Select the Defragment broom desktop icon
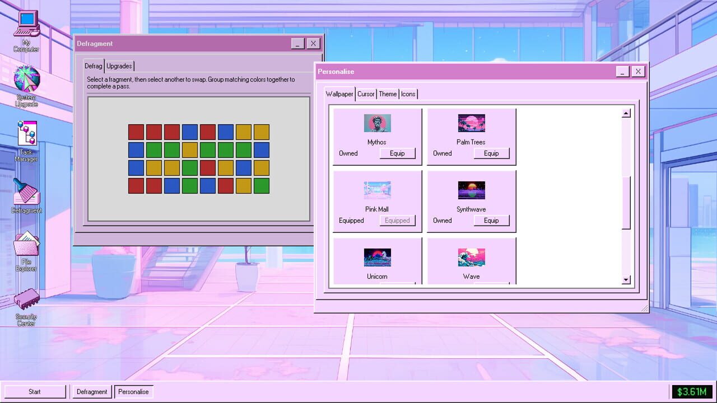The image size is (717, 403). (x=26, y=195)
